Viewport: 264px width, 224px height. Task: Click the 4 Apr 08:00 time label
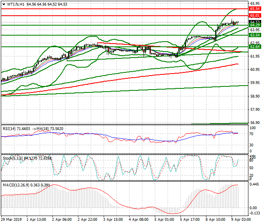tap(138, 220)
